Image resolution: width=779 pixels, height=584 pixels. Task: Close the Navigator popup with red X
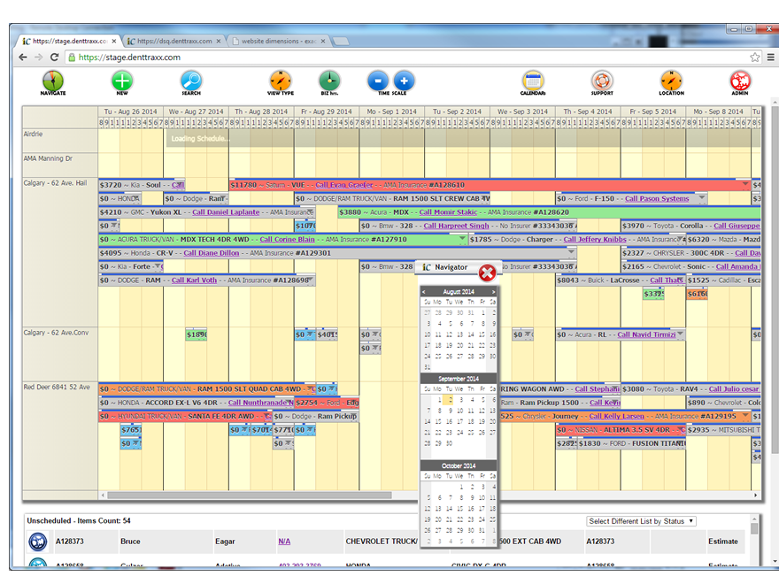point(486,273)
